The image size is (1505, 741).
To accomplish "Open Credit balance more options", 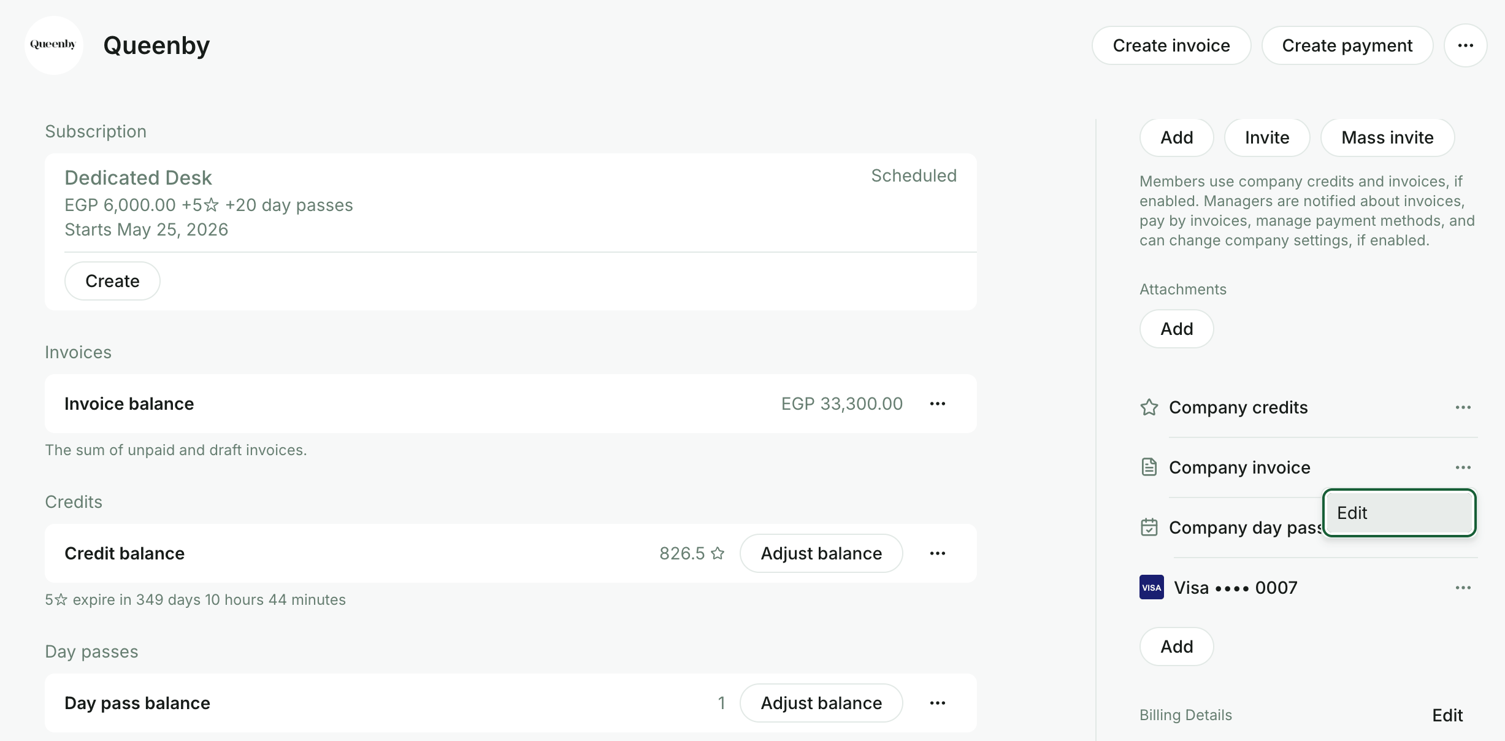I will coord(937,553).
